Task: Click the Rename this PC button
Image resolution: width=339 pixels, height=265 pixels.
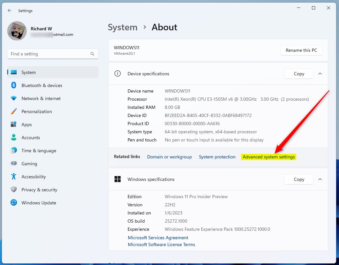Action: point(301,50)
